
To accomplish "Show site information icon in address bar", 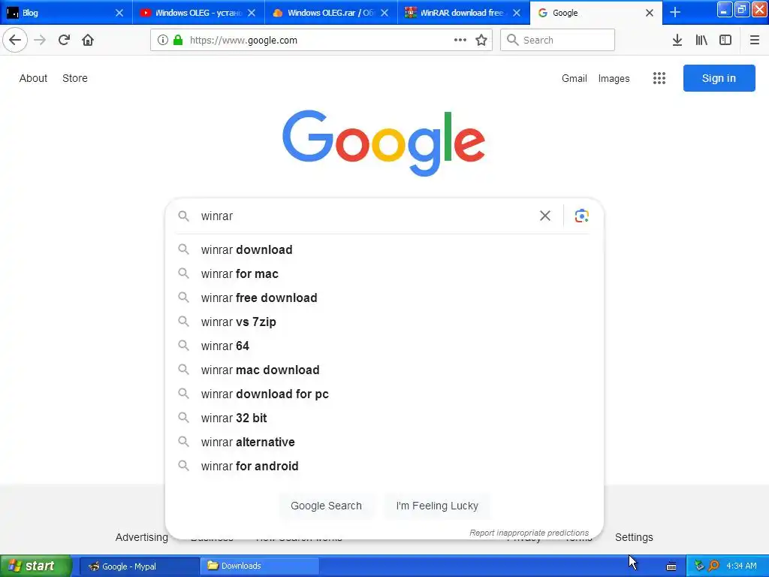I will click(163, 41).
